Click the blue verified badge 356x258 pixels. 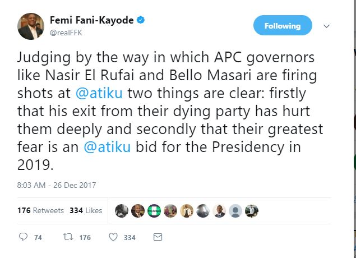click(141, 20)
